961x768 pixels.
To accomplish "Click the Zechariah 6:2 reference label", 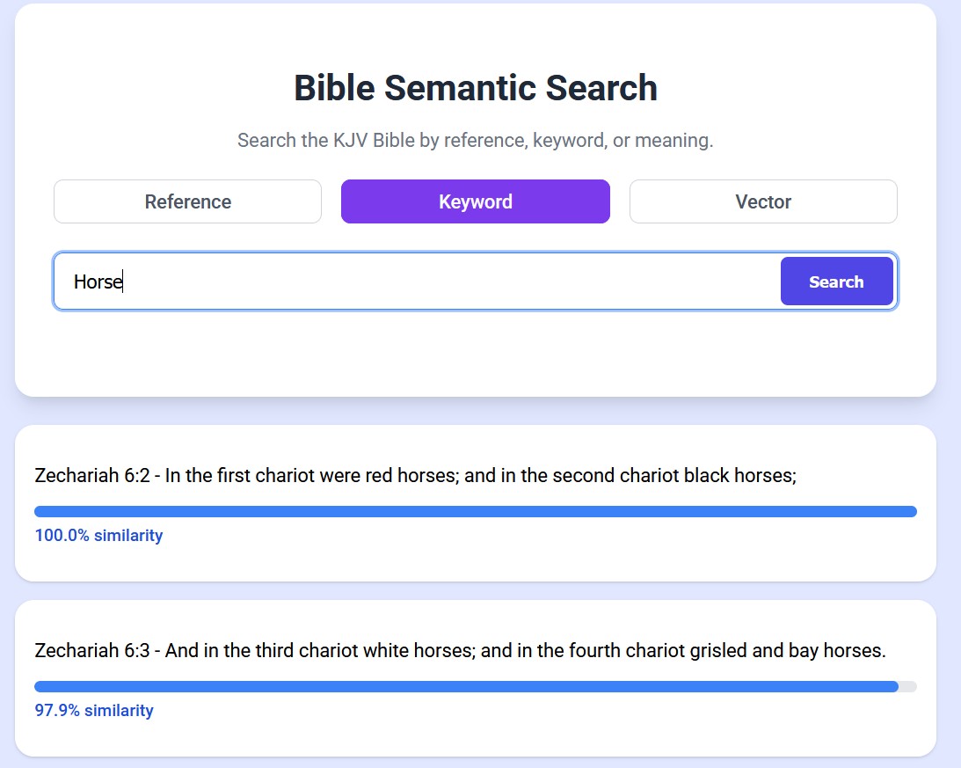I will (x=87, y=475).
